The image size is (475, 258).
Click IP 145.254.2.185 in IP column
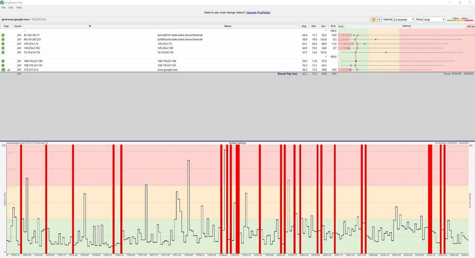coord(32,48)
